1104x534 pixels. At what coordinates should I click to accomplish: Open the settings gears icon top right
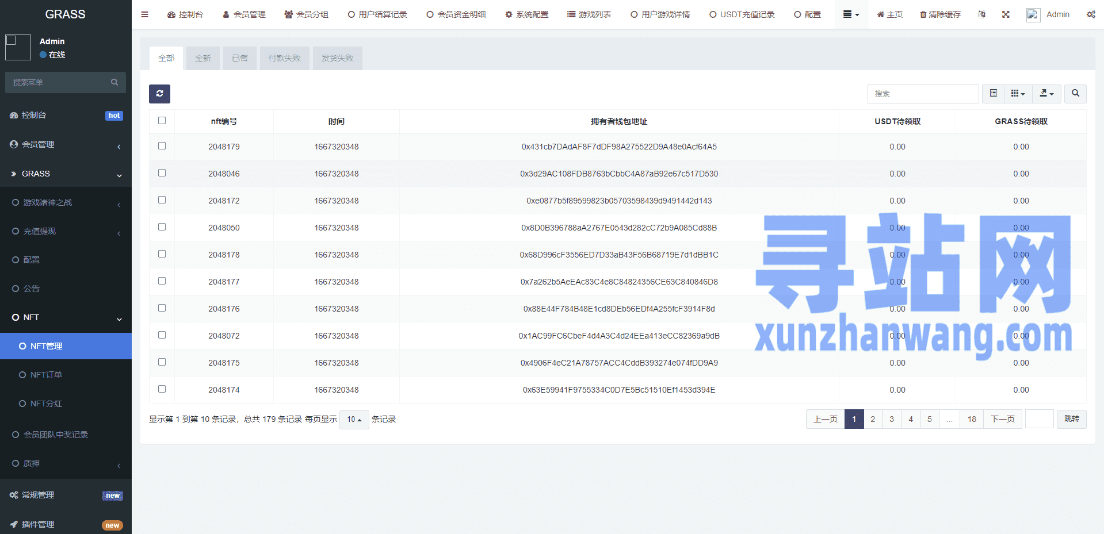pyautogui.click(x=1091, y=14)
